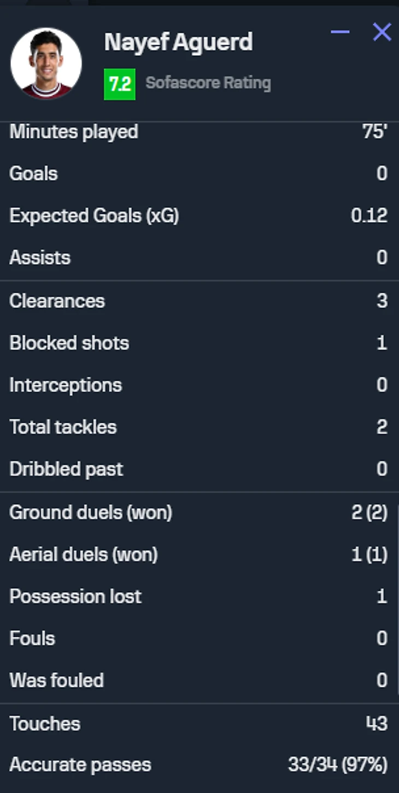The height and width of the screenshot is (793, 399).
Task: Select the Clearances stat row
Action: point(198,301)
